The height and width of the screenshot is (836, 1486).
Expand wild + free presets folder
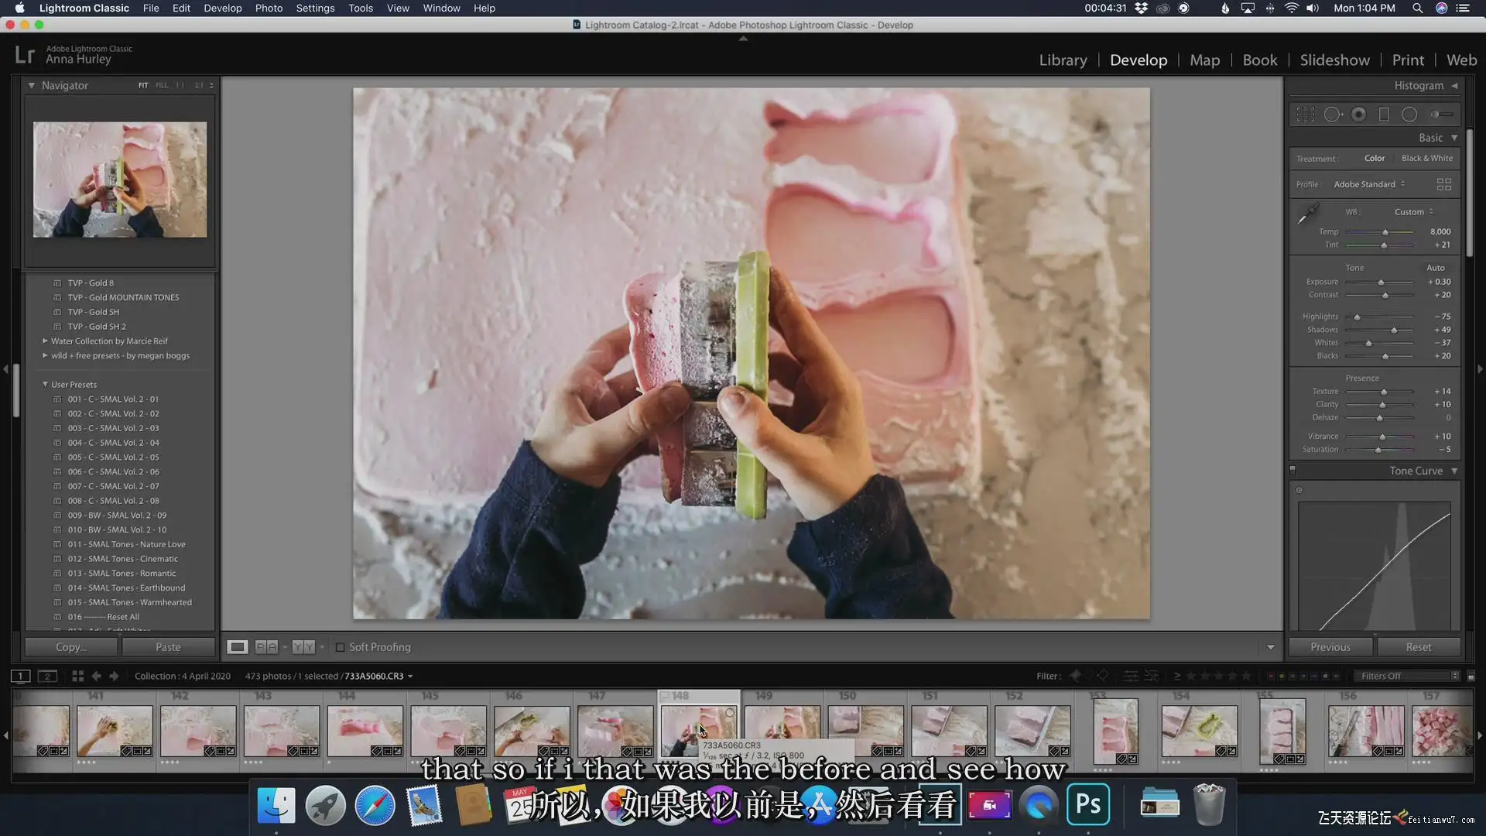point(45,355)
